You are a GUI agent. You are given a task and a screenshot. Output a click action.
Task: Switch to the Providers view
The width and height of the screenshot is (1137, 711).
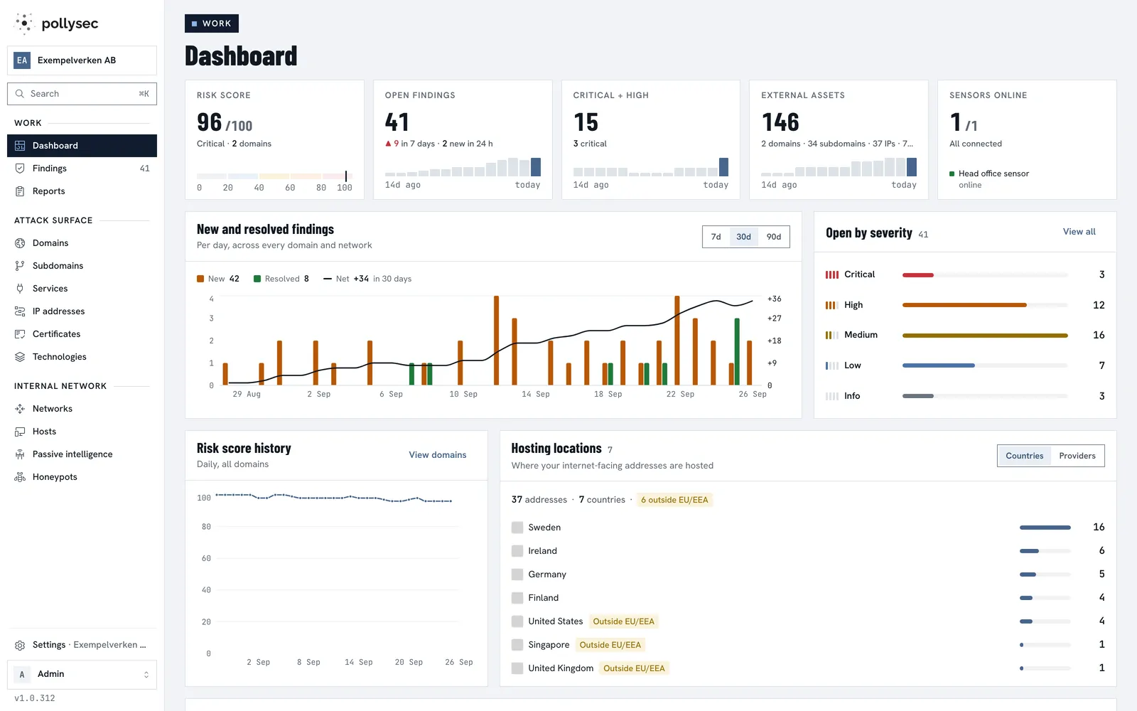[x=1077, y=456]
